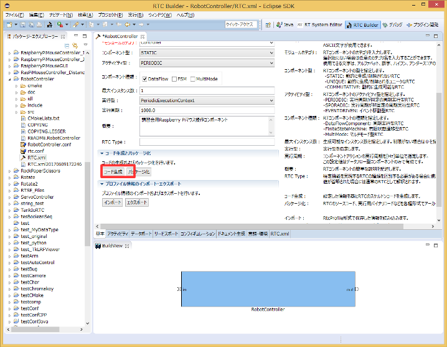The image size is (447, 347).
Task: Open the プロジェクト menu
Action: coord(110,14)
